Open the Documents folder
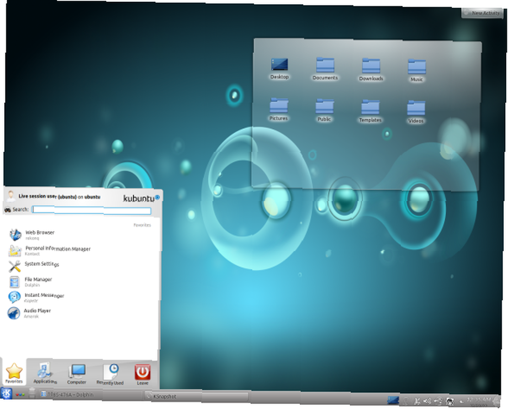 [x=325, y=69]
